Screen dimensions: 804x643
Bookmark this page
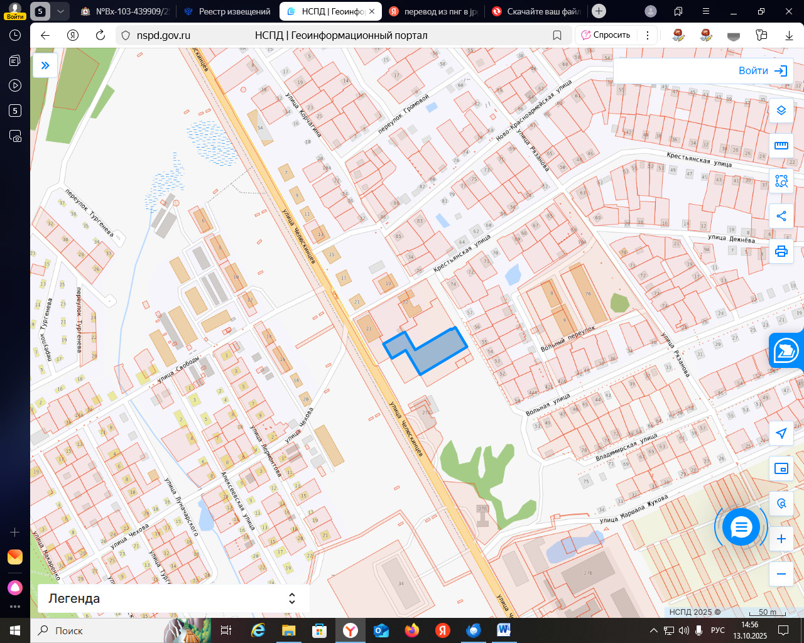point(557,35)
